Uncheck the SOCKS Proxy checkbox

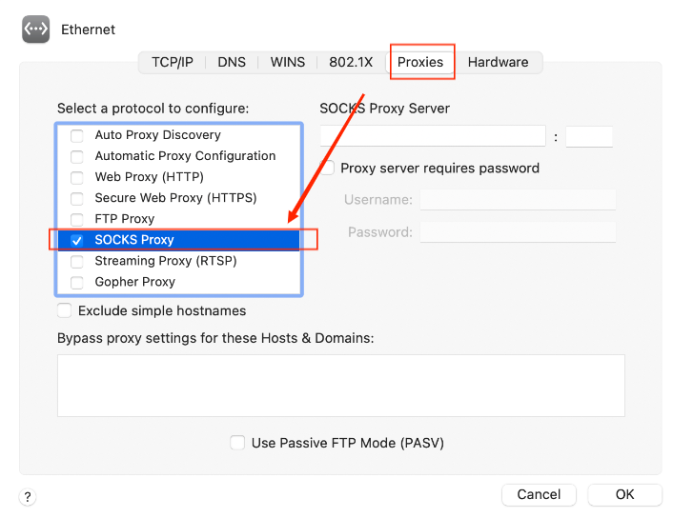click(77, 240)
